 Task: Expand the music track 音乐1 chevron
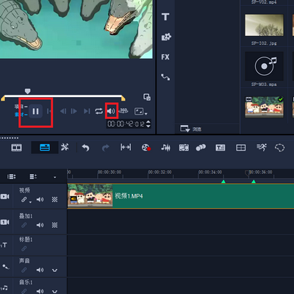point(54,291)
